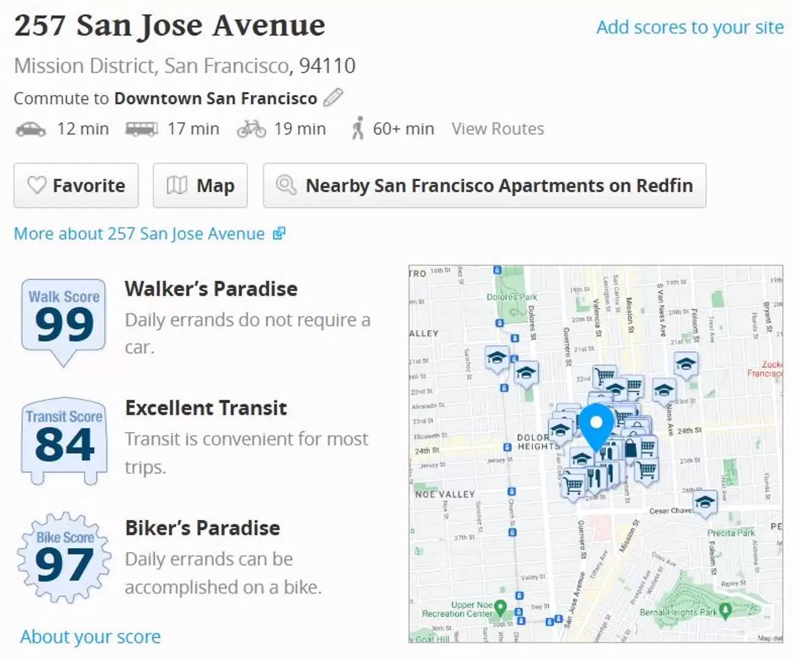
Task: Open the Map button
Action: (x=200, y=185)
